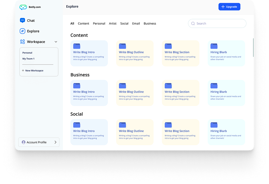Open 'Write Blog Section' title in Content section
Viewport: 269px width, 184px height.
pos(177,52)
